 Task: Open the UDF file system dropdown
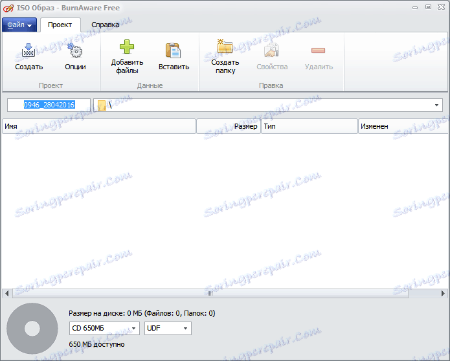[x=168, y=328]
